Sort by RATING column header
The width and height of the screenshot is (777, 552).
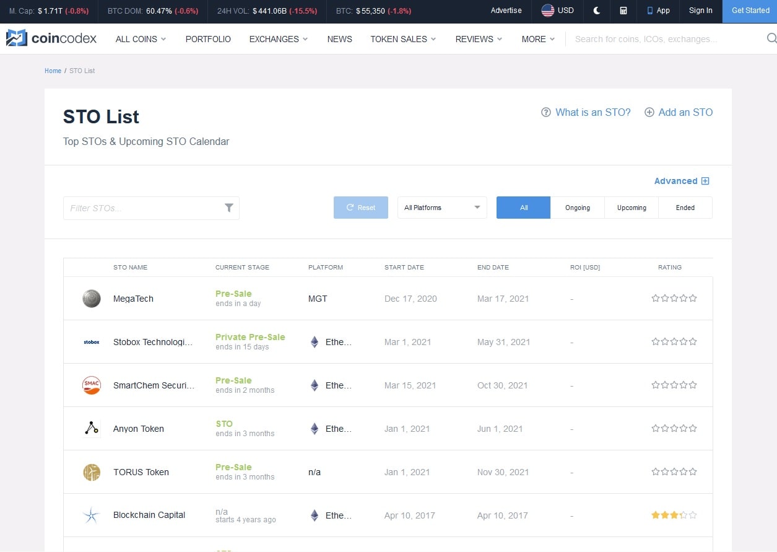click(x=670, y=268)
